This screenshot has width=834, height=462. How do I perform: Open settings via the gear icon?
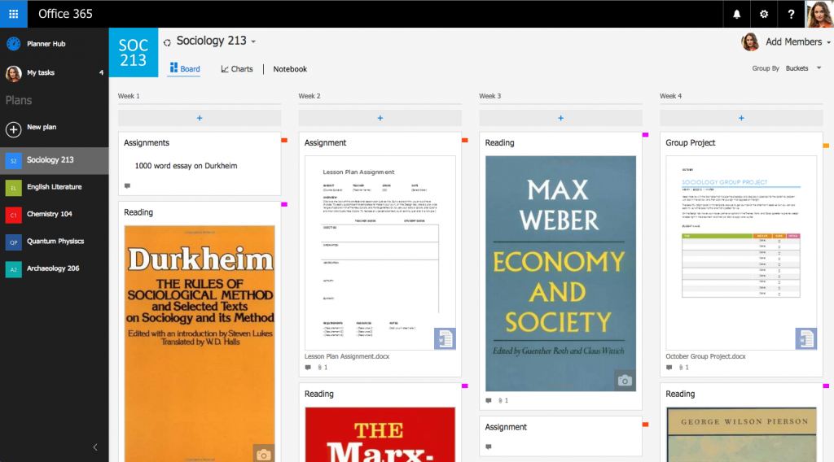point(764,14)
